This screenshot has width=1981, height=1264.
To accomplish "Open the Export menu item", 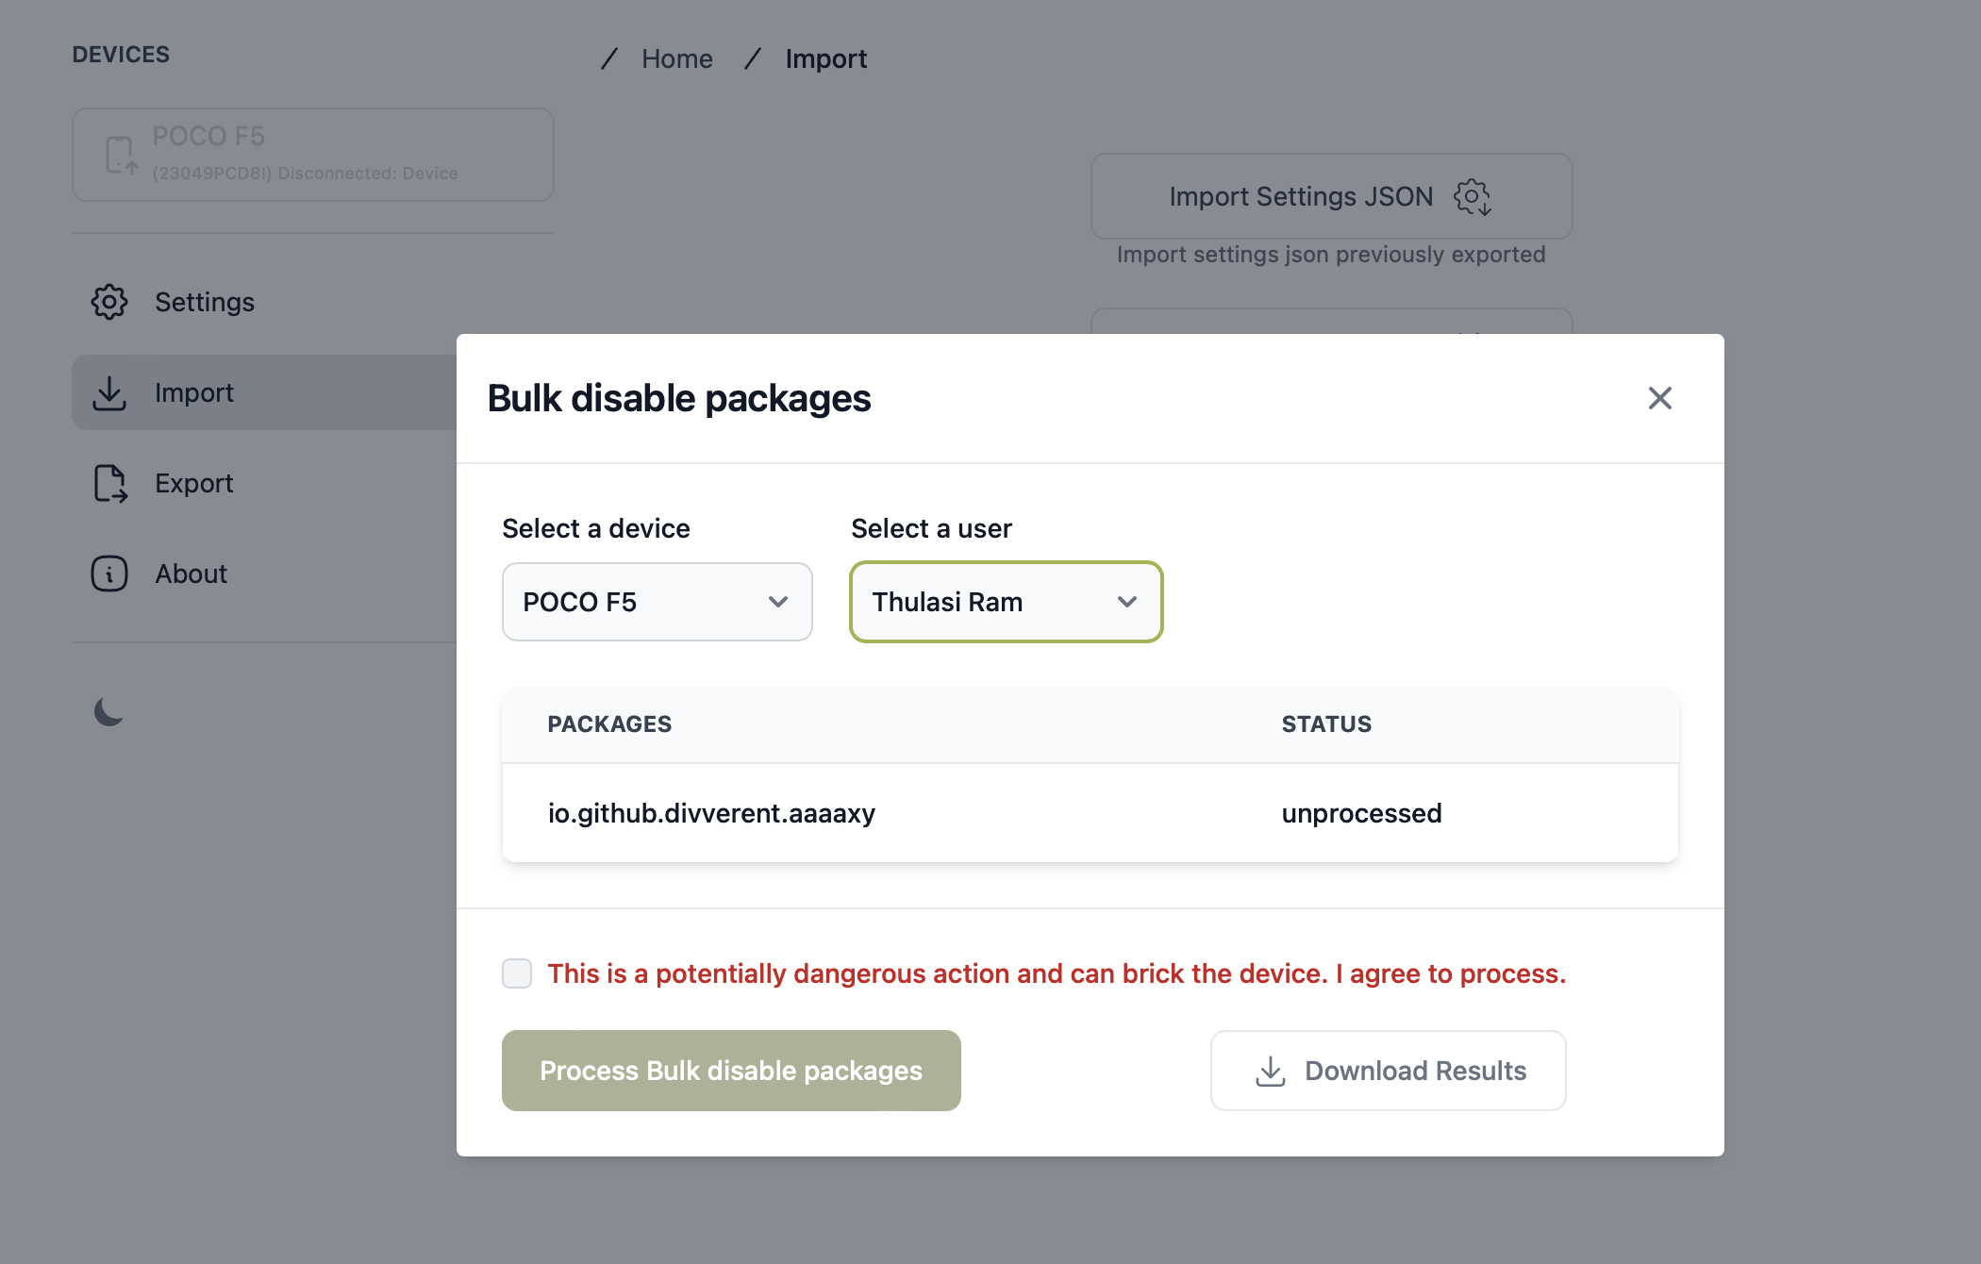I will (x=193, y=483).
